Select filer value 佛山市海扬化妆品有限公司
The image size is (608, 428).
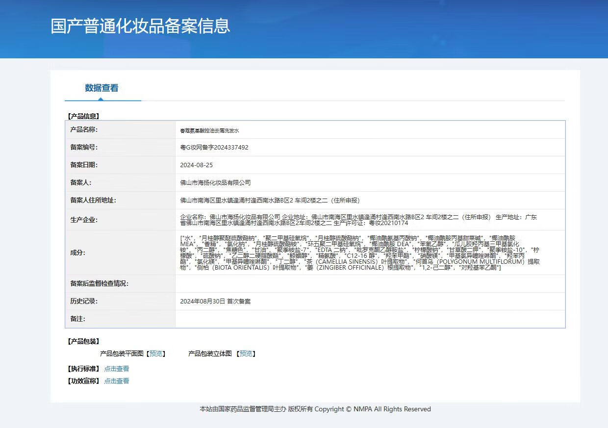coord(216,183)
